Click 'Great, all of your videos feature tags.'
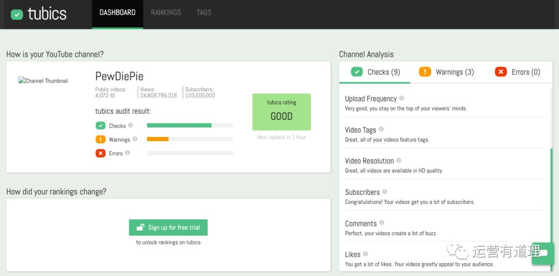Screen dimensions: 559x276 387,140
